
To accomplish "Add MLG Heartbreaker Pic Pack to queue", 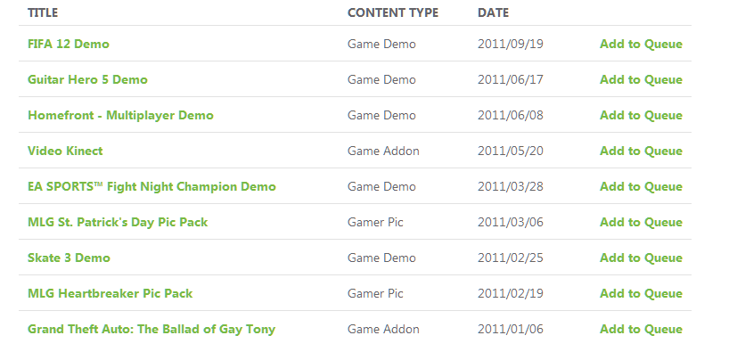I will (x=641, y=294).
